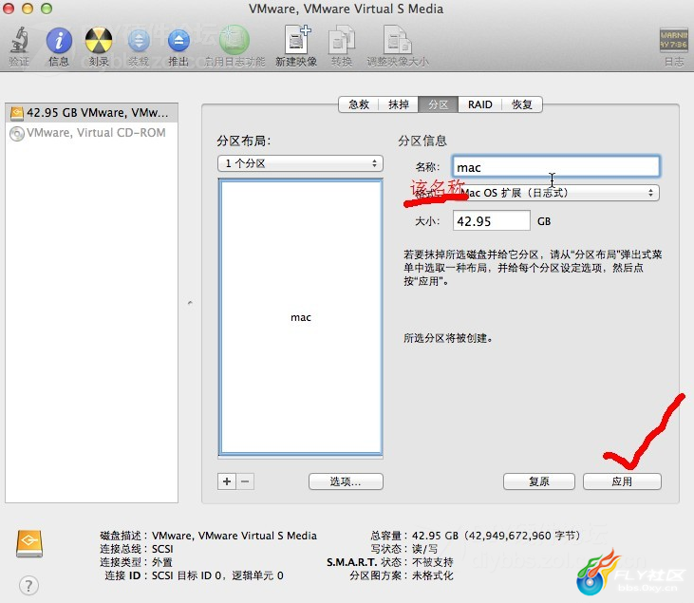Remove partition with the minus button

click(x=245, y=481)
